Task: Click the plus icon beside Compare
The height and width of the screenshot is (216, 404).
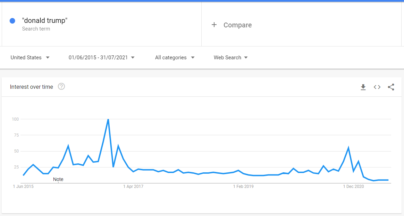Action: point(214,25)
